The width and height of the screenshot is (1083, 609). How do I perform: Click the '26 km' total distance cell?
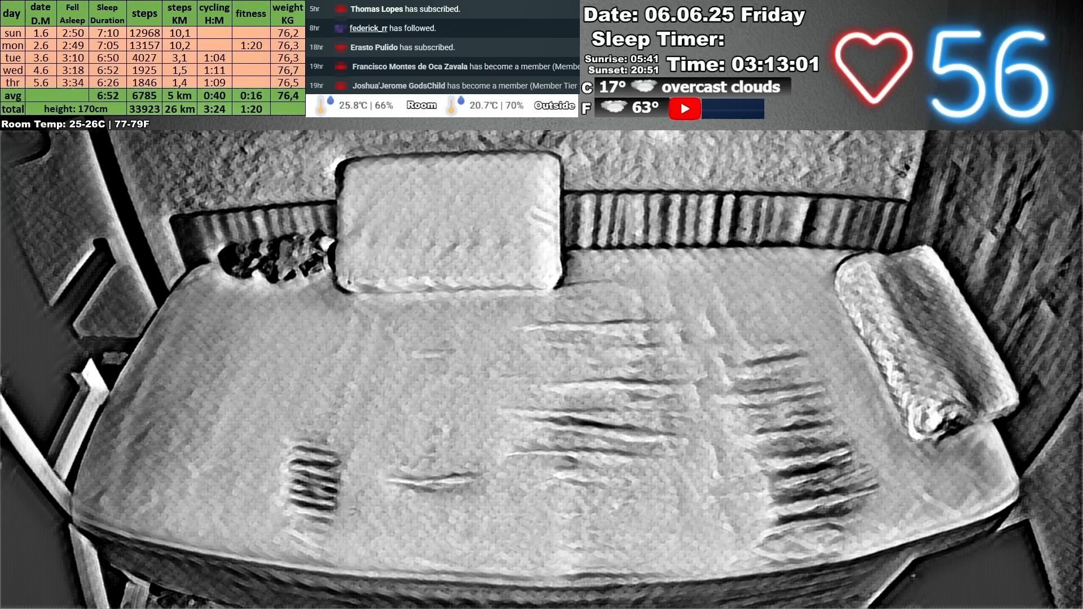click(179, 109)
